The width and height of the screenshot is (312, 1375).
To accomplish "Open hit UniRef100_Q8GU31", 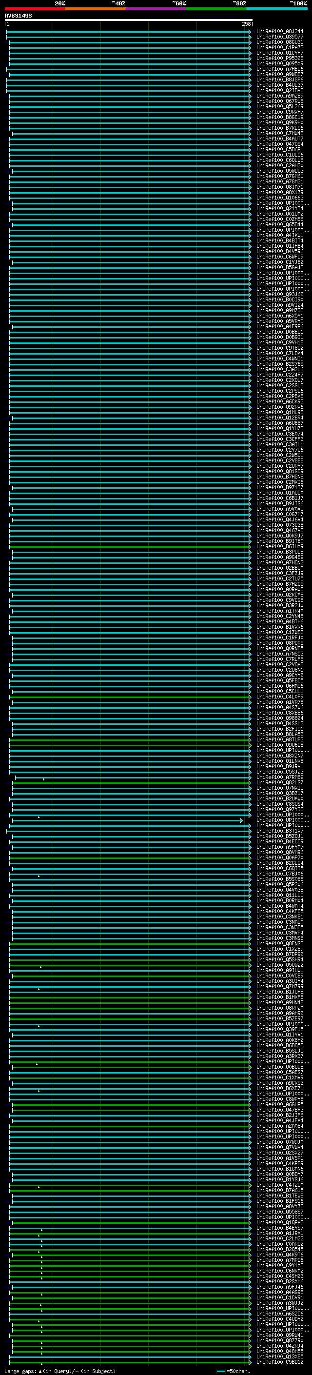I will click(279, 42).
